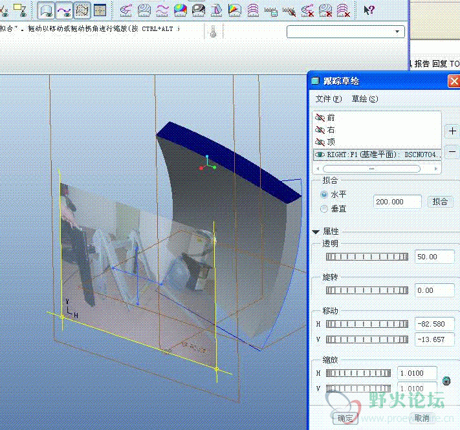The width and height of the screenshot is (460, 430).
Task: Open the reflection analysis tool
Action: click(x=199, y=10)
